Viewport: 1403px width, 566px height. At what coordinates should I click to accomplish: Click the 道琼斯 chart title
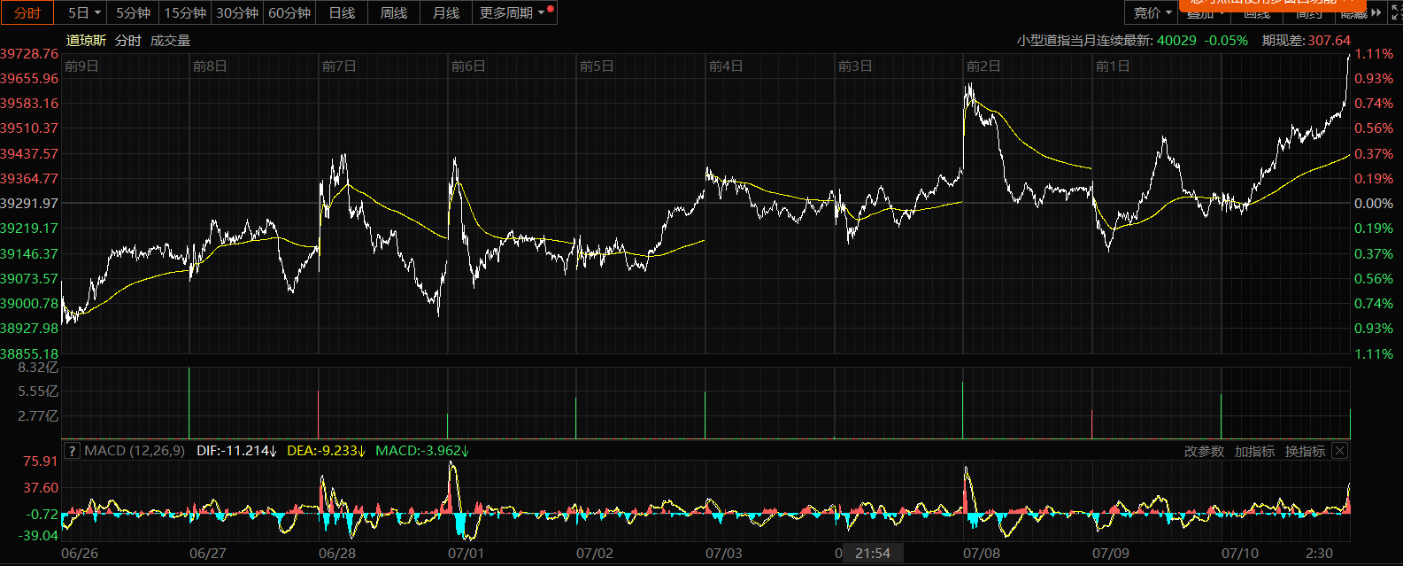86,41
